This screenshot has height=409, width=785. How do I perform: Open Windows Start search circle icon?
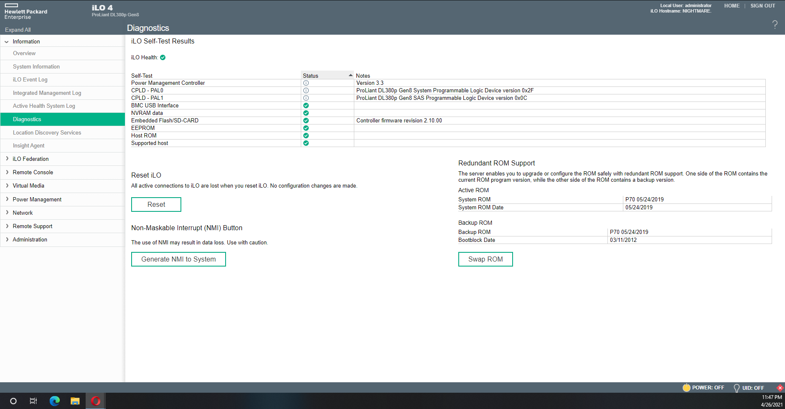(x=13, y=401)
